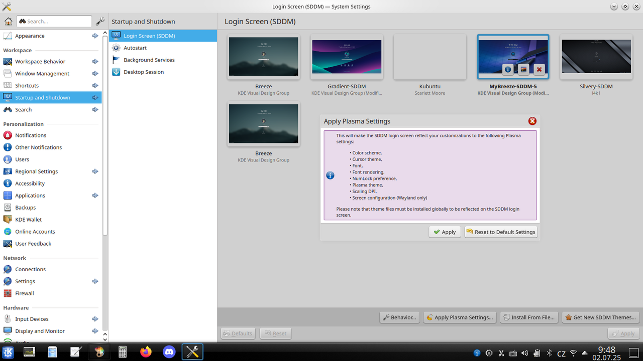Launch Firefox from the taskbar
This screenshot has width=643, height=361.
pyautogui.click(x=146, y=352)
